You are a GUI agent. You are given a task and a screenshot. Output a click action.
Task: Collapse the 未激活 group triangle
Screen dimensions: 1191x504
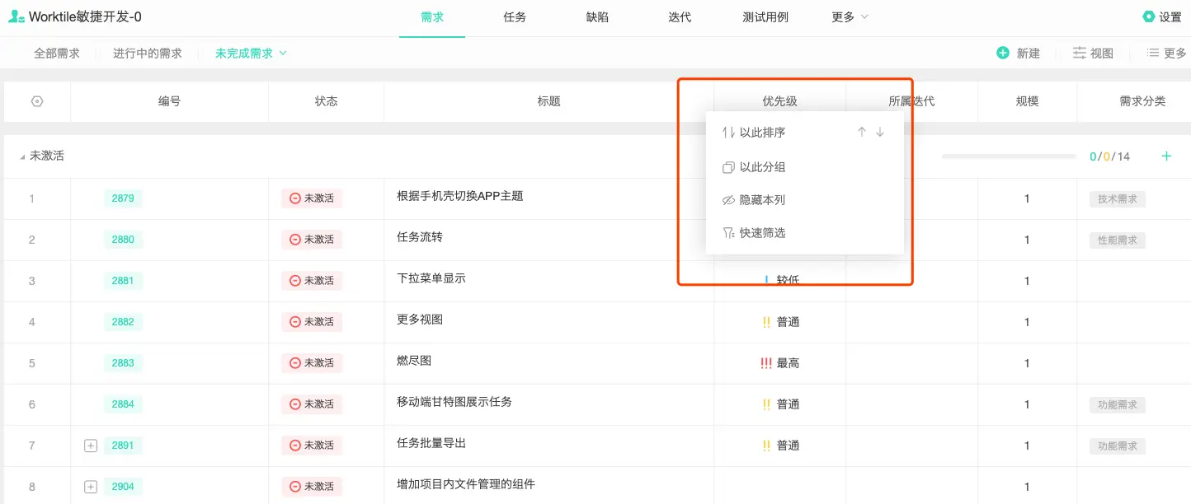[x=22, y=156]
